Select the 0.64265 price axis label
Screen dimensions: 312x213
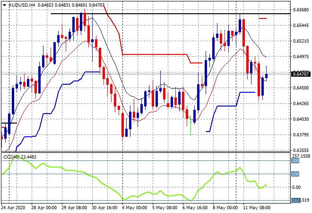301,103
